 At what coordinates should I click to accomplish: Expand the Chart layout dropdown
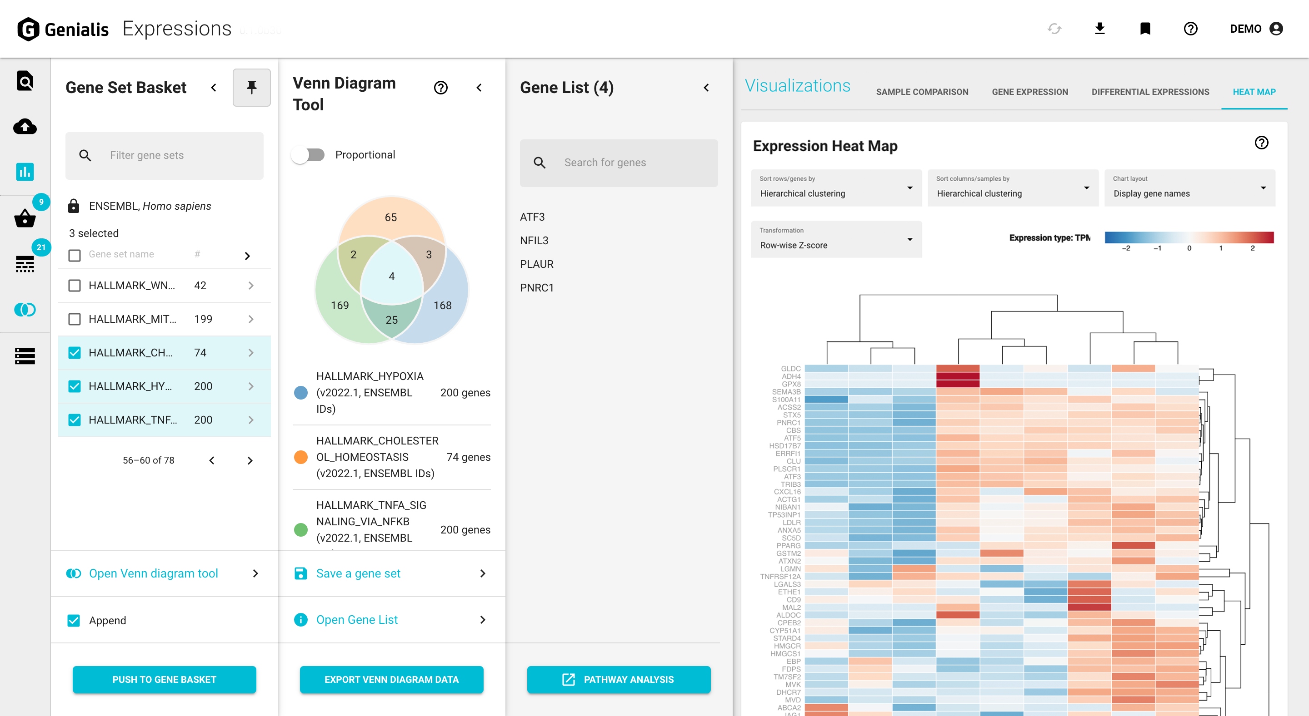(x=1189, y=188)
